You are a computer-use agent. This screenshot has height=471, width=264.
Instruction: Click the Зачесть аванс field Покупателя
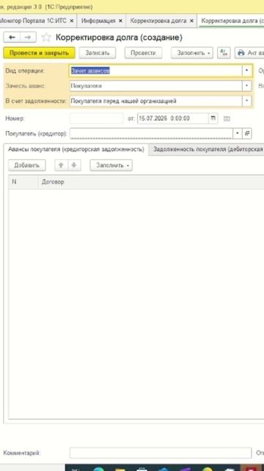pos(155,86)
